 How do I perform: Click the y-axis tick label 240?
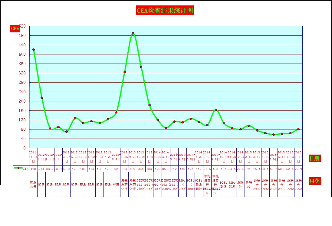tap(22, 92)
